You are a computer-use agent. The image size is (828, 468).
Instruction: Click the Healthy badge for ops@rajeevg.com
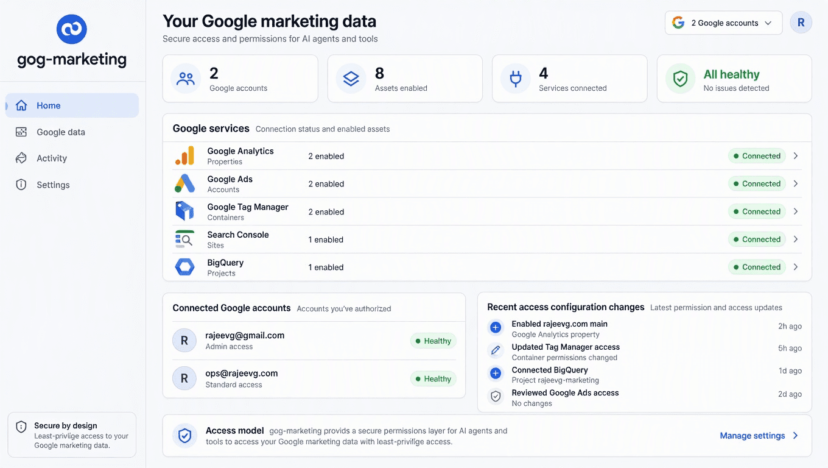click(x=433, y=379)
